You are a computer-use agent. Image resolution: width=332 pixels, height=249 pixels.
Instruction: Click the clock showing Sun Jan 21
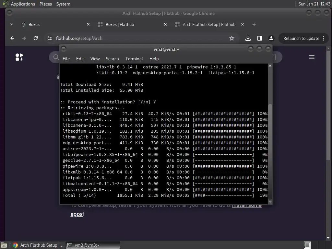click(314, 4)
